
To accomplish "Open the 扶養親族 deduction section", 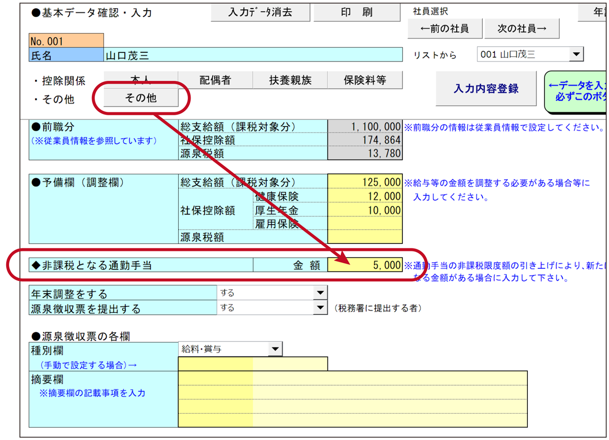I will point(290,80).
